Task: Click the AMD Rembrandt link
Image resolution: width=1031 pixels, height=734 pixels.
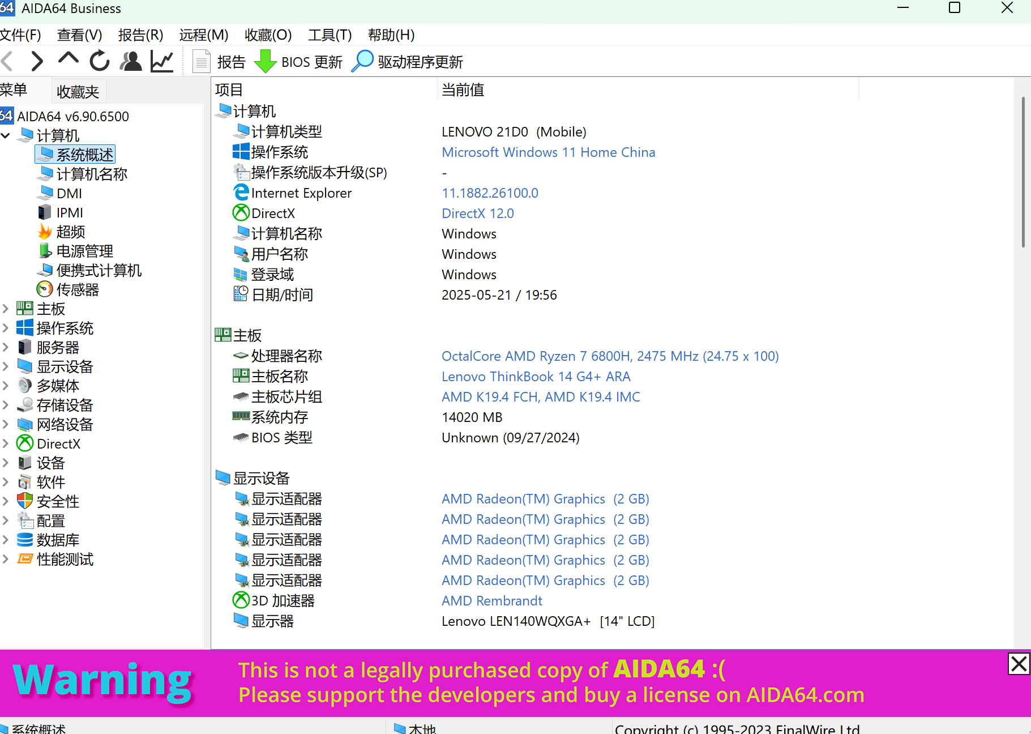Action: [491, 601]
